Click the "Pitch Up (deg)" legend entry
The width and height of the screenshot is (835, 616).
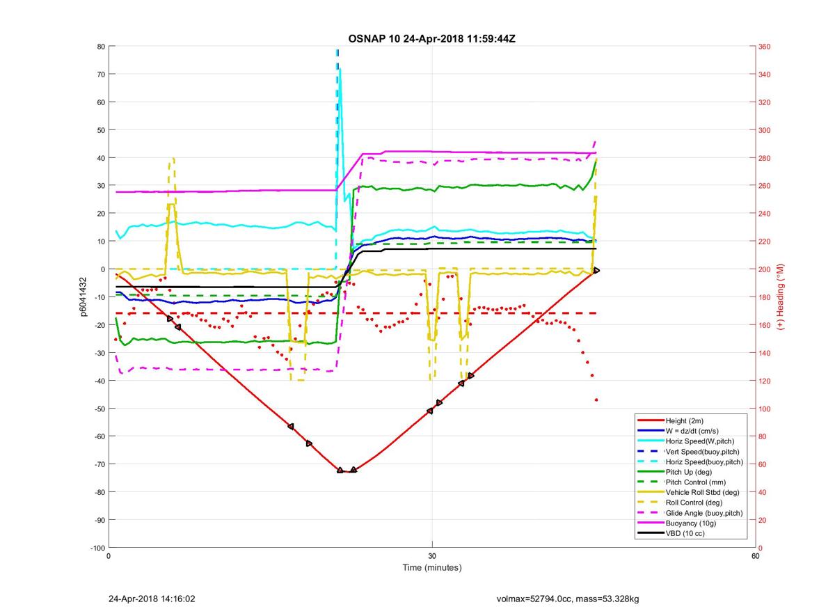pos(690,472)
